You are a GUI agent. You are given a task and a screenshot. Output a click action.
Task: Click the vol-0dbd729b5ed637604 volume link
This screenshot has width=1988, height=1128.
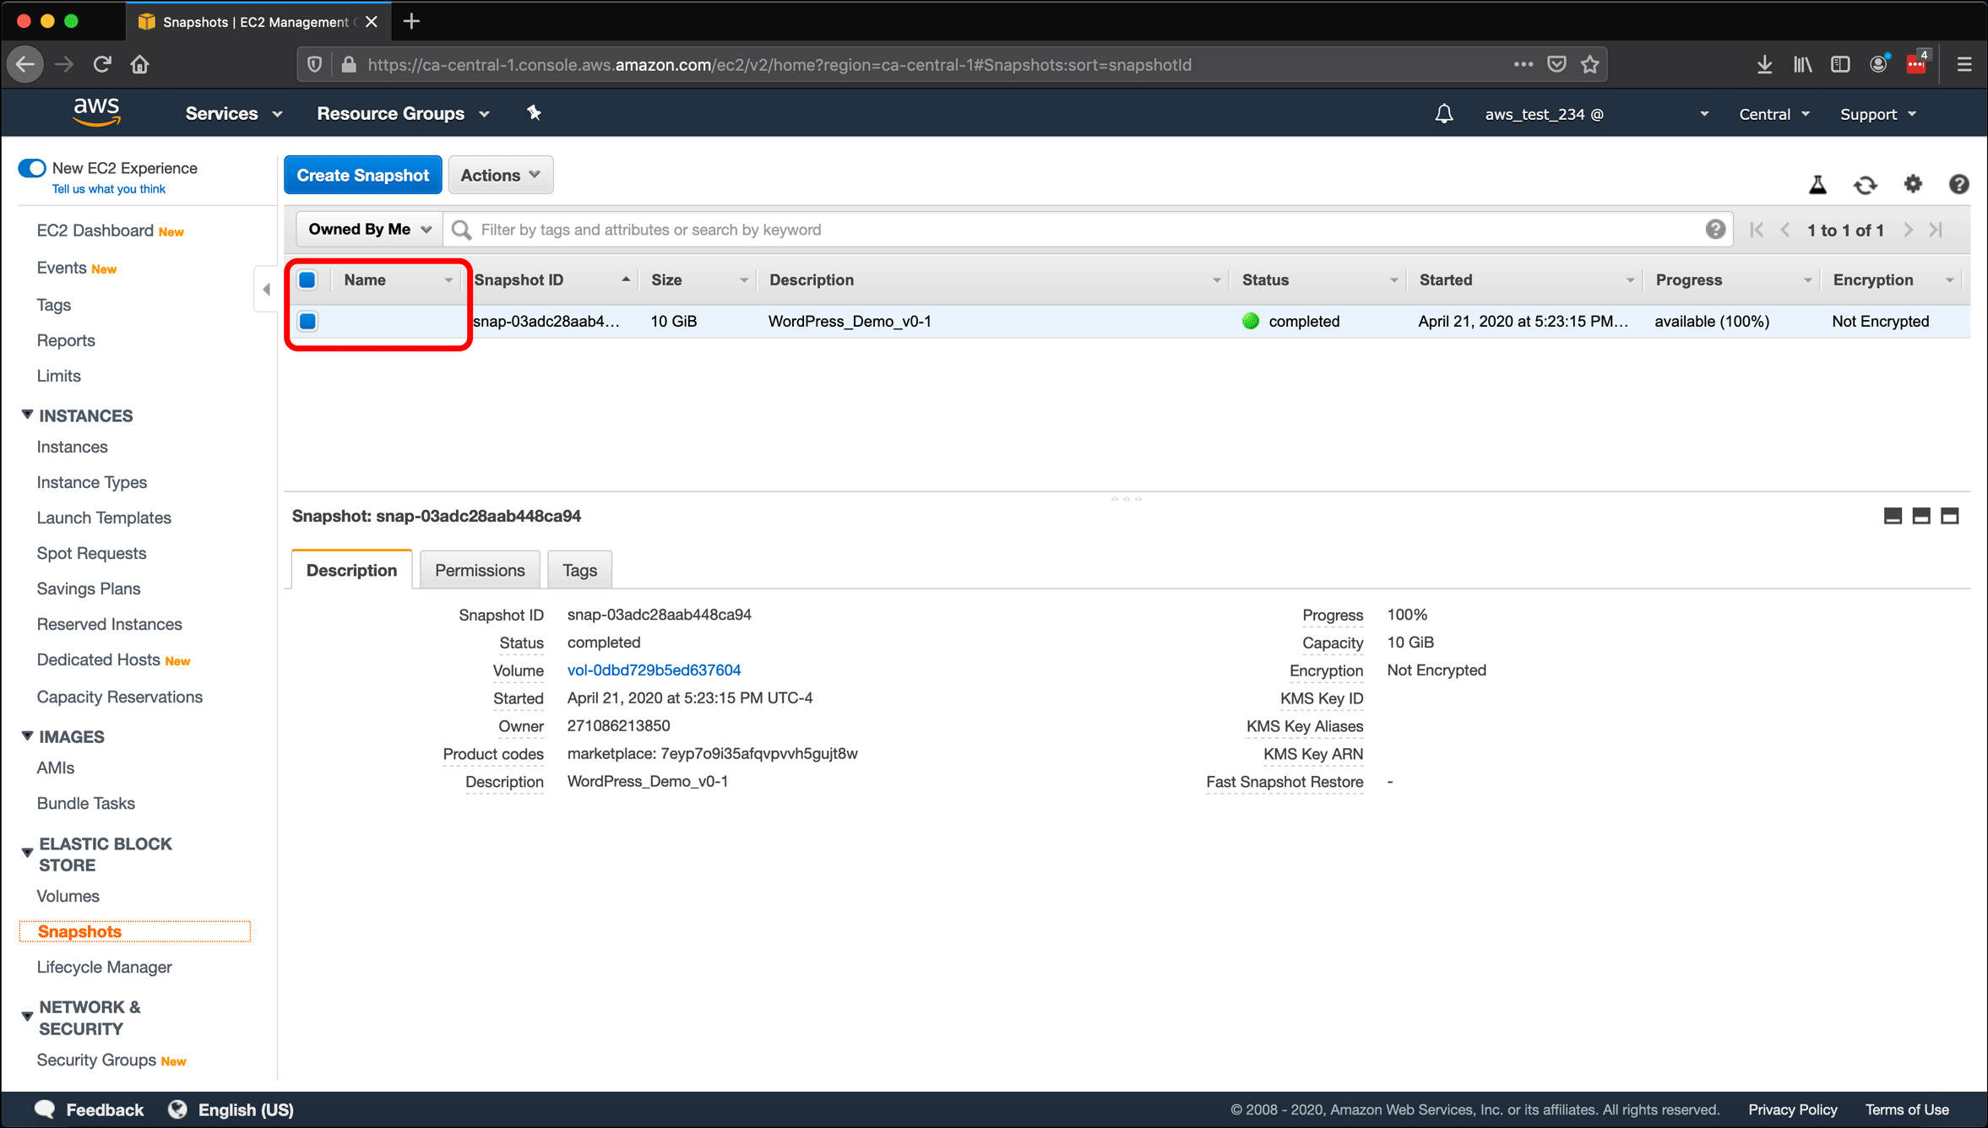pos(654,670)
